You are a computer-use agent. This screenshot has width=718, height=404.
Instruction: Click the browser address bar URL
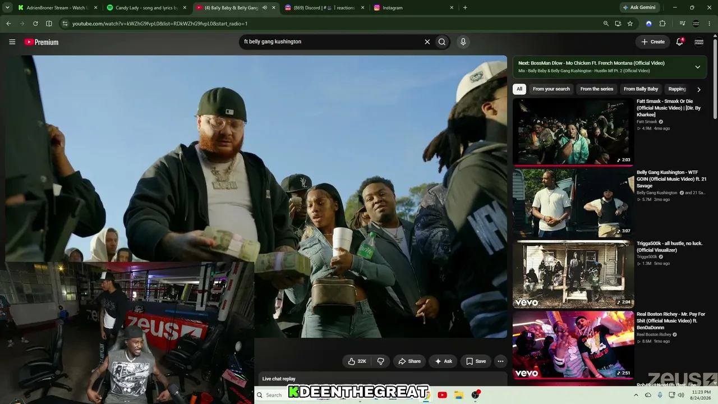[159, 24]
